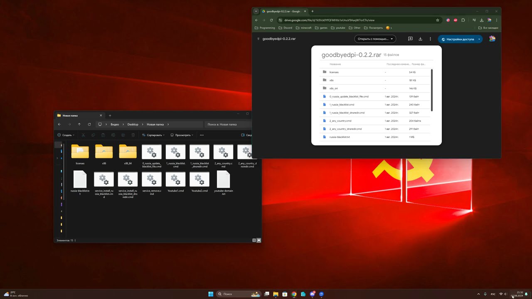This screenshot has width=532, height=299.
Task: Switch Explorer to details list view
Action: (x=254, y=240)
